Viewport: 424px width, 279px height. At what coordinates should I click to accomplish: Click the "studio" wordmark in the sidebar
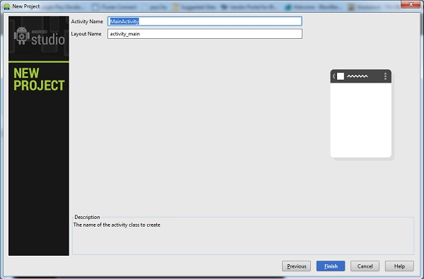[48, 40]
